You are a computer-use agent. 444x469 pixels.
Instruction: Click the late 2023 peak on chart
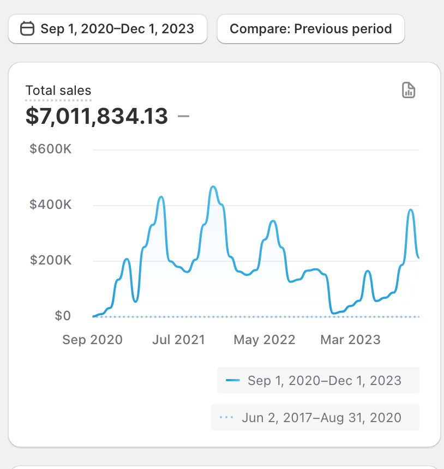pos(411,210)
